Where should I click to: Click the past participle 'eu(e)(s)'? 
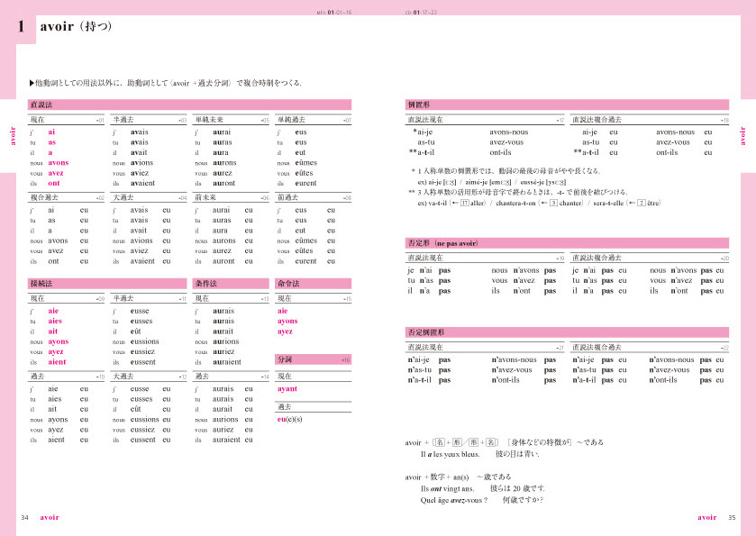[x=290, y=420]
